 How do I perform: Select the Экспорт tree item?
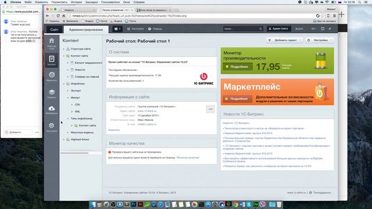click(x=76, y=91)
